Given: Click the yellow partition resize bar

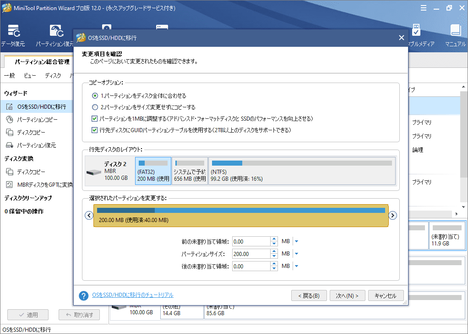Looking at the screenshot, I should tap(241, 216).
